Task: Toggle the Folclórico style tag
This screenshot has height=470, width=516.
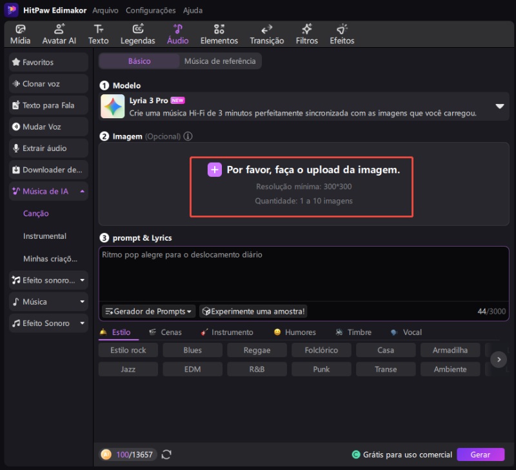Action: click(321, 350)
